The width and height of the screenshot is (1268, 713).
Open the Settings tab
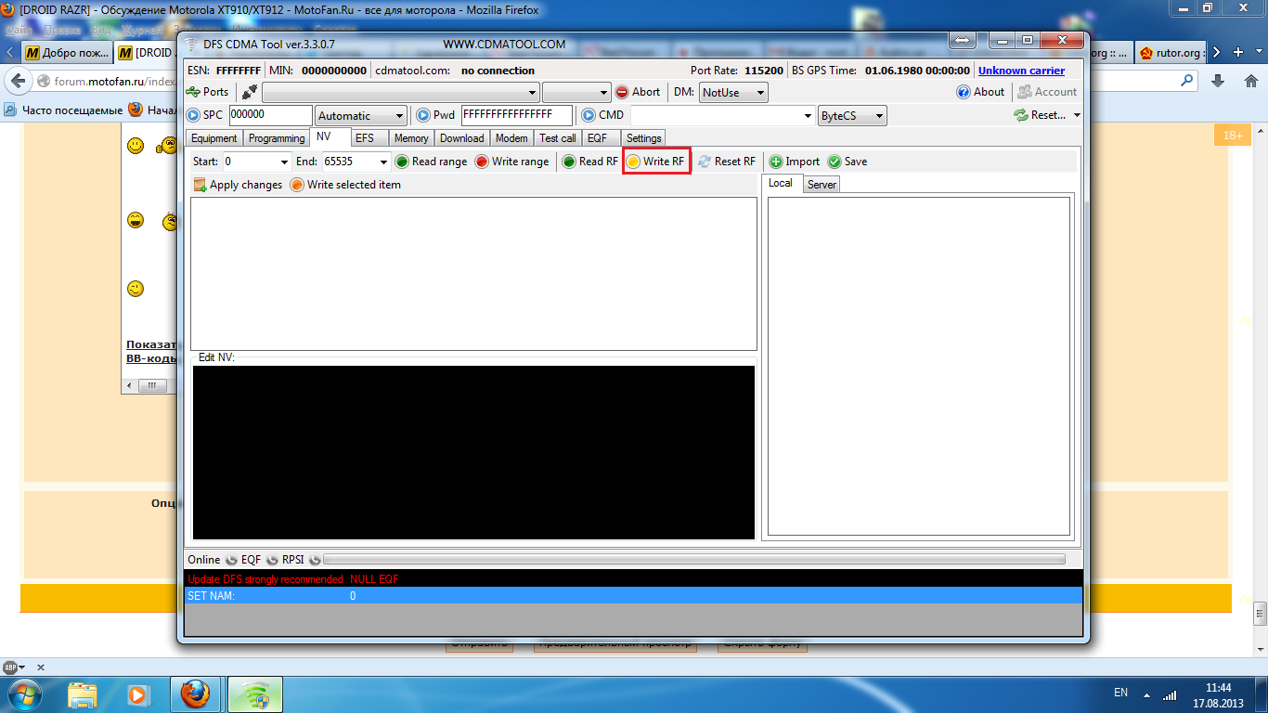coord(644,138)
